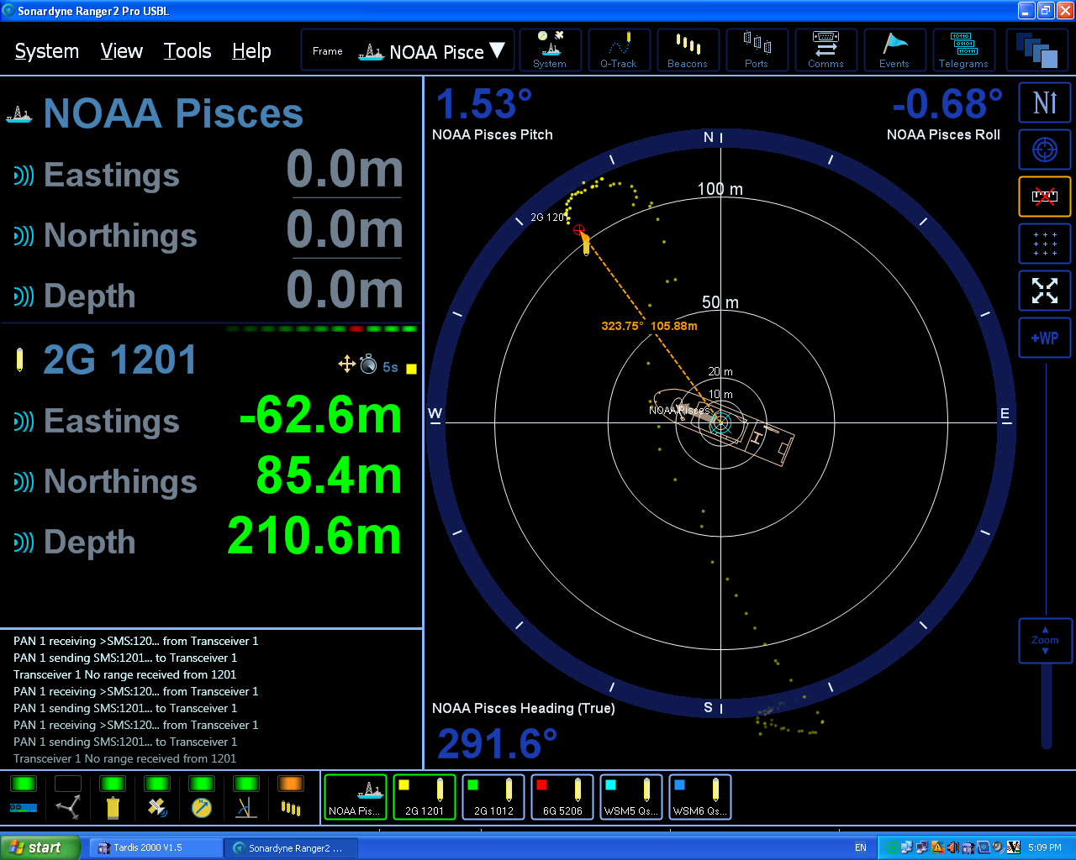Click the bearing-range label 323.75° 105.88m
This screenshot has height=860, width=1076.
pyautogui.click(x=649, y=326)
